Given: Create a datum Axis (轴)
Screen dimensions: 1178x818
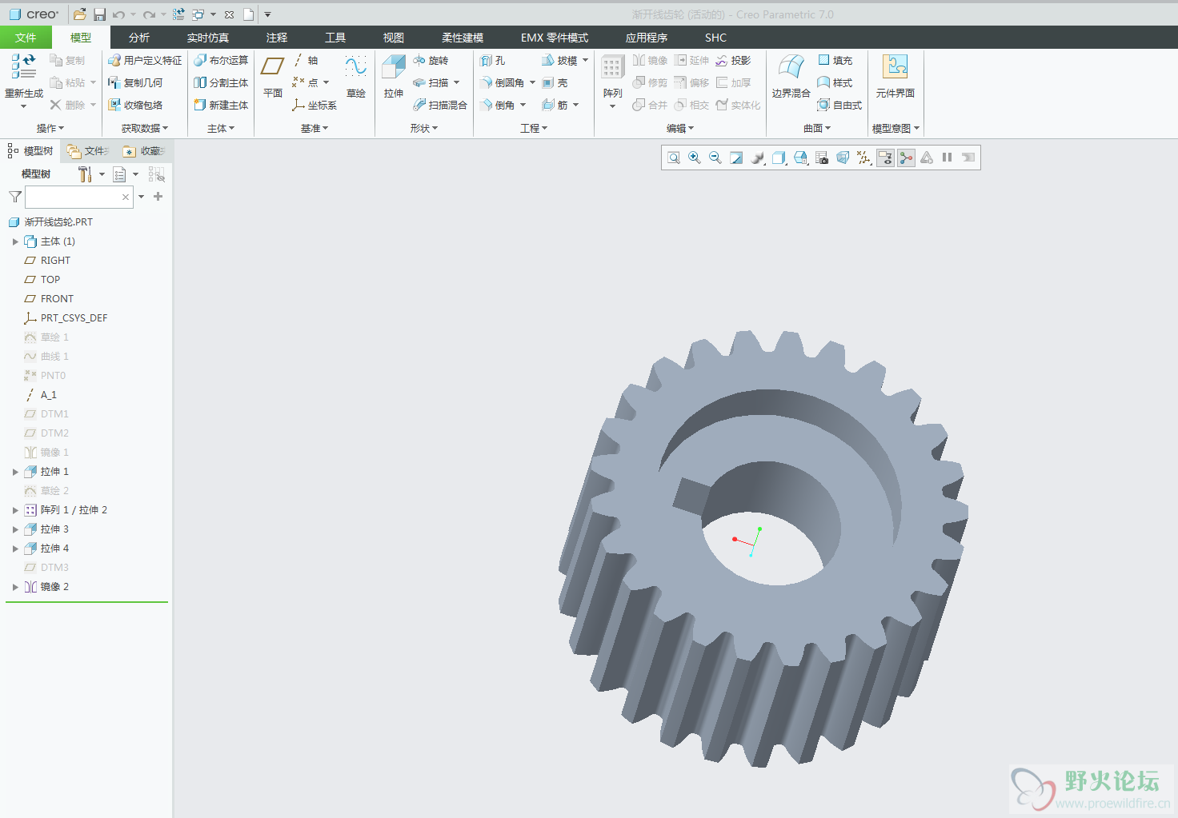Looking at the screenshot, I should (x=305, y=60).
